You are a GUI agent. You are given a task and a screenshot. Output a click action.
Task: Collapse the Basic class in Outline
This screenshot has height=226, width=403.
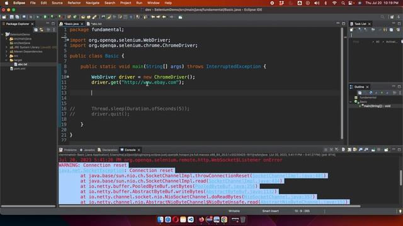[x=351, y=102]
